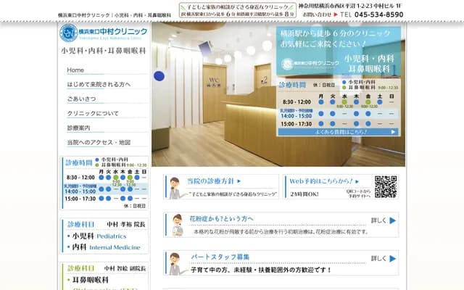Click 内科 Internal Medicine in the sidebar
The image size is (464, 290).
click(x=106, y=247)
